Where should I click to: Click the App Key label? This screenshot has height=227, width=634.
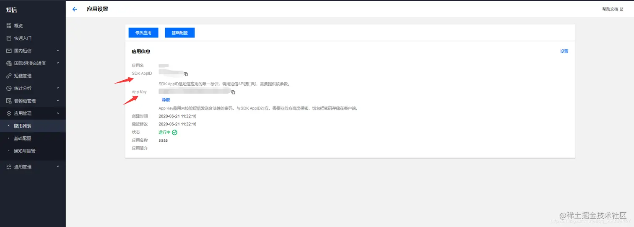pyautogui.click(x=139, y=92)
